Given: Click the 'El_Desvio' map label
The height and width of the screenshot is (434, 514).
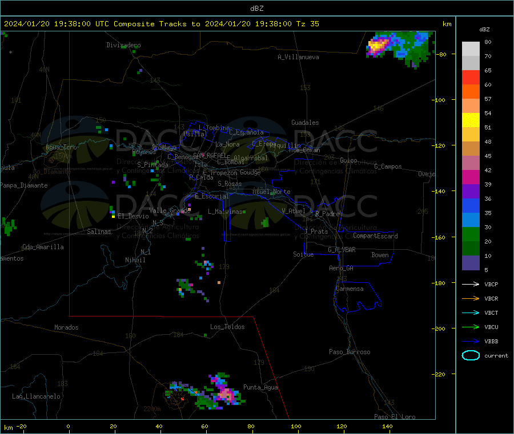Looking at the screenshot, I should tap(133, 216).
